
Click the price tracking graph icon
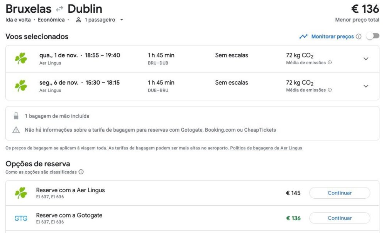303,37
